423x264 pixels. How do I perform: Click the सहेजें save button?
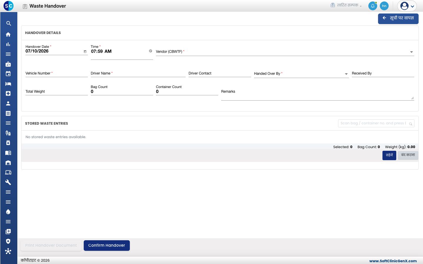click(389, 155)
